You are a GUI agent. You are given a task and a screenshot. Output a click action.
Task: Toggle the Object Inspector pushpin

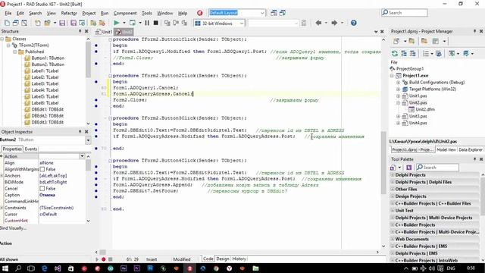[x=80, y=131]
